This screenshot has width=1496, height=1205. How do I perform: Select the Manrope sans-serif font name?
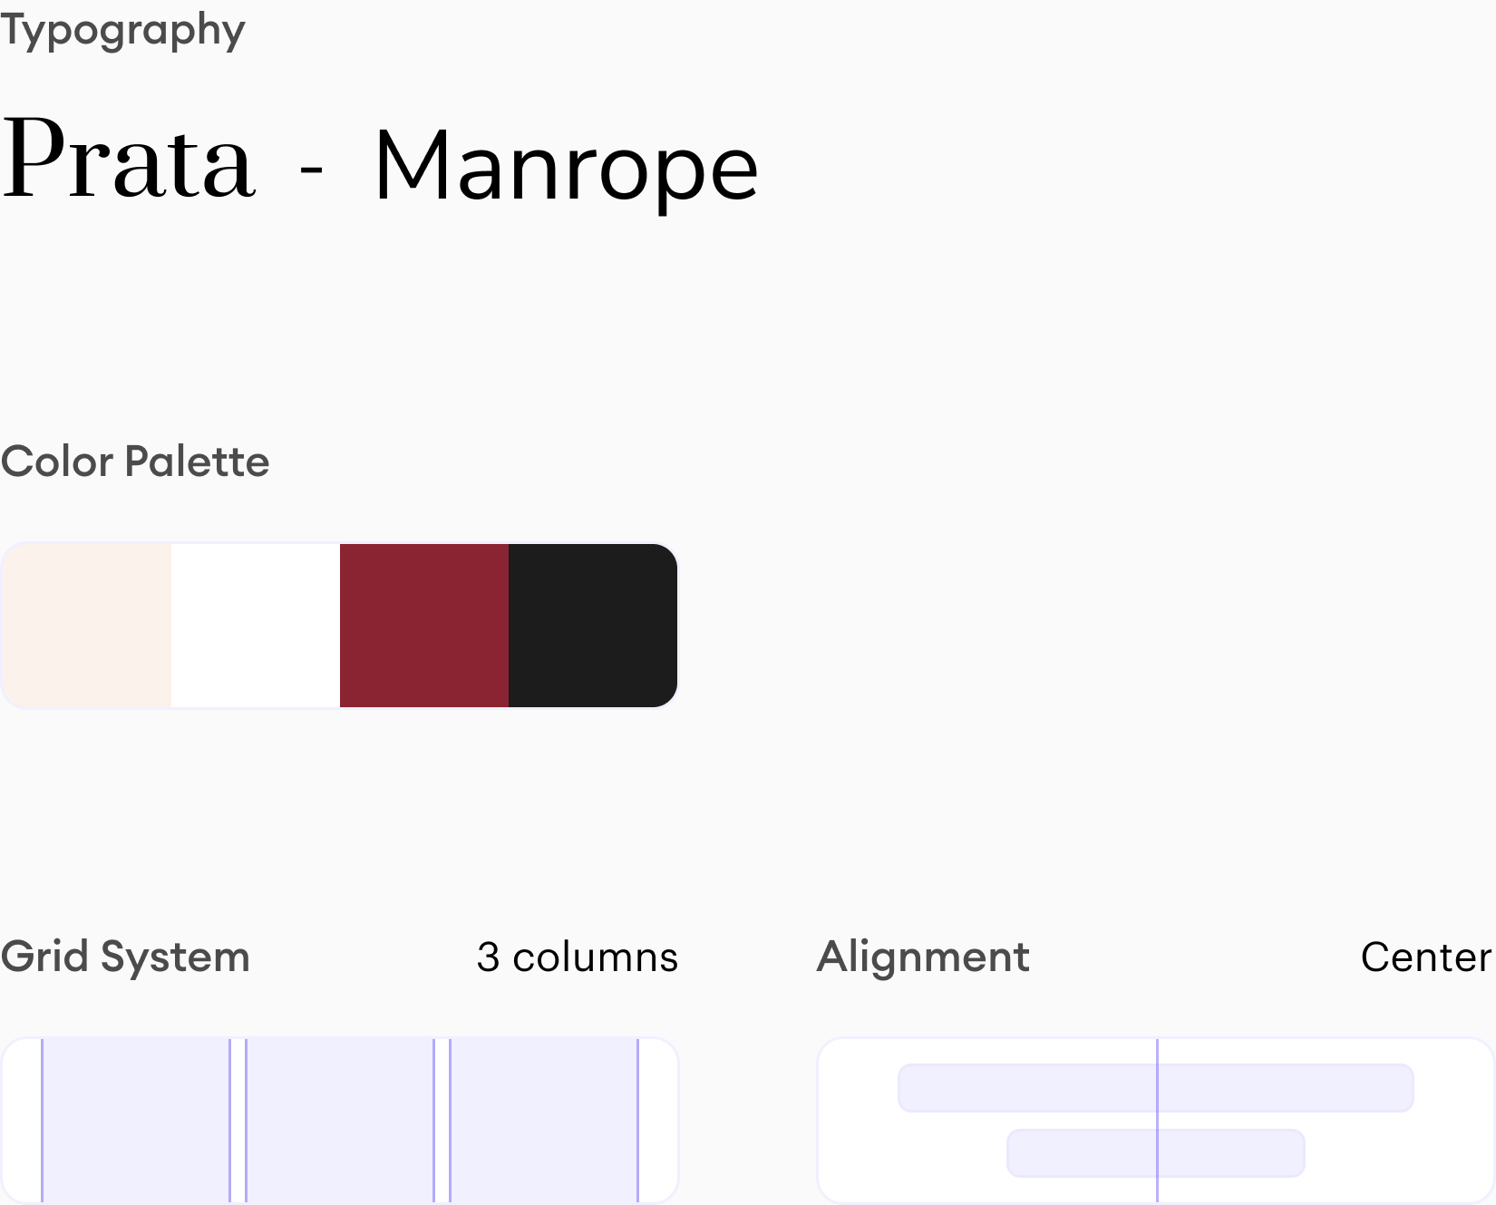coord(566,167)
